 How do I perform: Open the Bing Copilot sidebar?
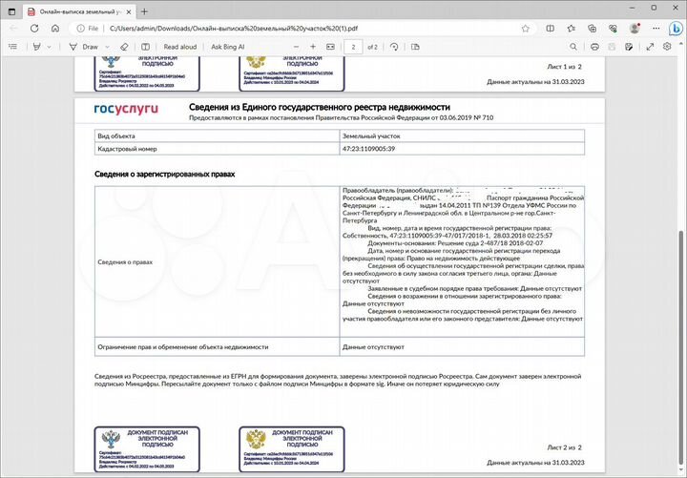pos(676,29)
